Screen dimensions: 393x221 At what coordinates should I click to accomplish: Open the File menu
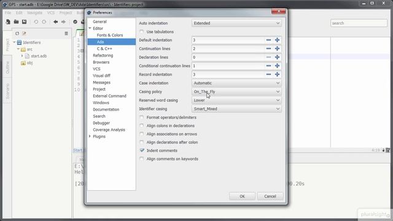(x=8, y=12)
